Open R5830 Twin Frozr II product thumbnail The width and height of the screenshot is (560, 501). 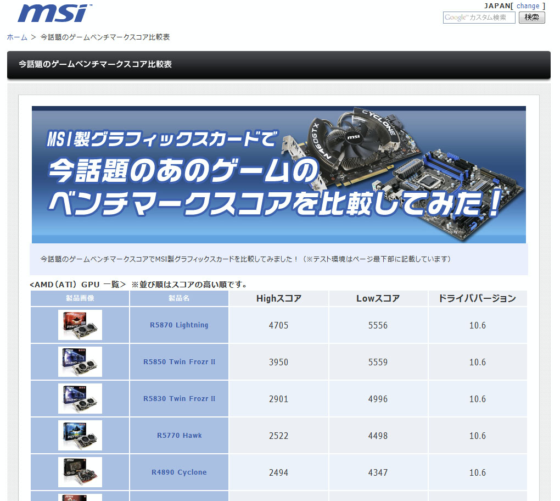[80, 398]
